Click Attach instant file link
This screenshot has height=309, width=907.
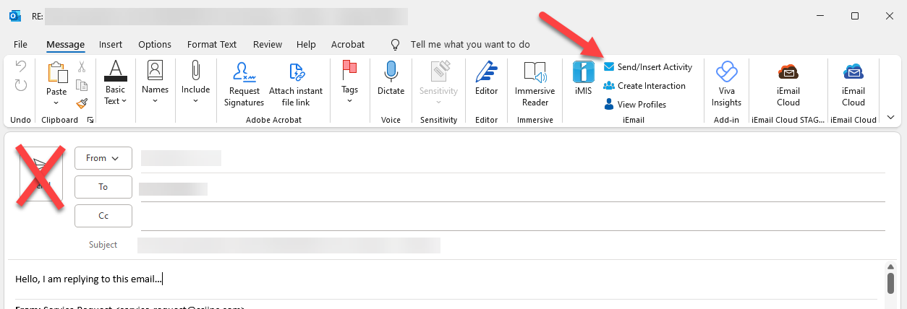296,84
